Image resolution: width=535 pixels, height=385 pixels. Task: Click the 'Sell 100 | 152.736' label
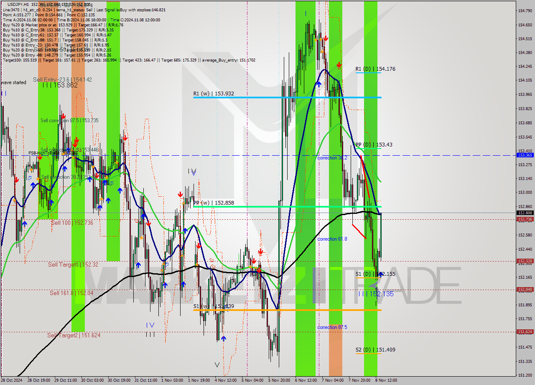coord(72,223)
